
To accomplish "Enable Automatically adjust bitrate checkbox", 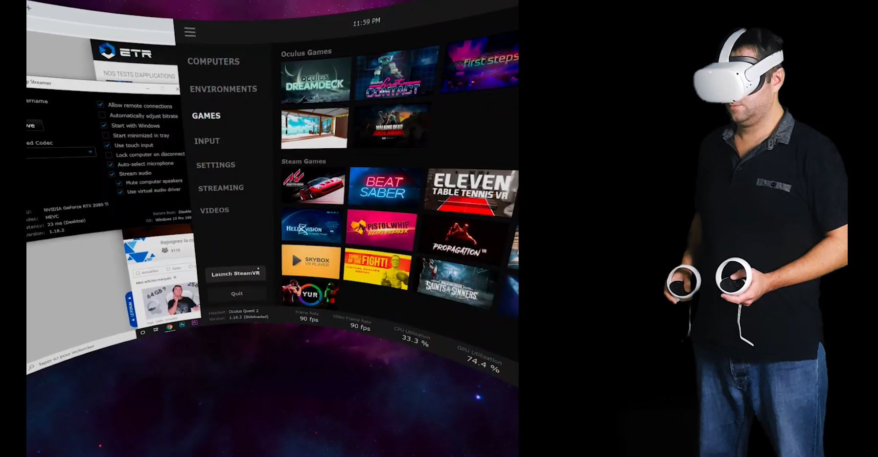I will point(102,115).
